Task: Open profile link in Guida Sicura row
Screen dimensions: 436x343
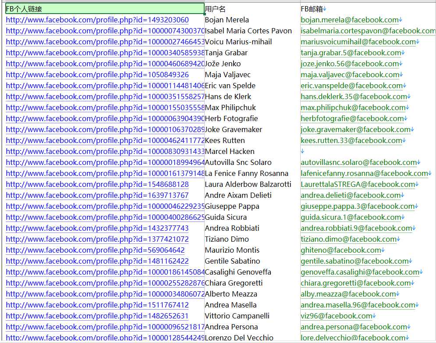Action: 105,217
